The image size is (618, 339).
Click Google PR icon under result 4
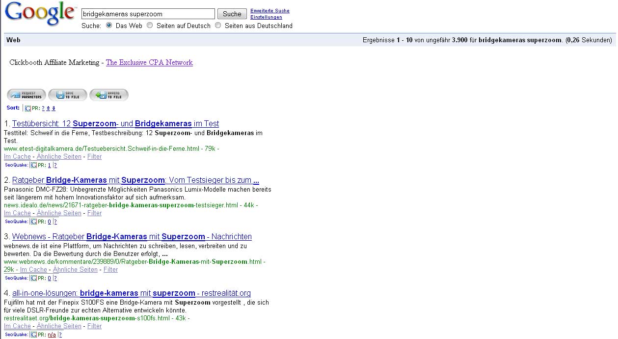[34, 335]
